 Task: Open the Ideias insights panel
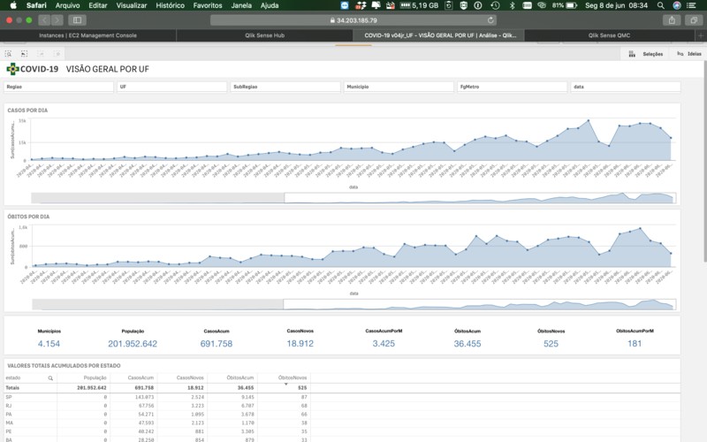(688, 54)
